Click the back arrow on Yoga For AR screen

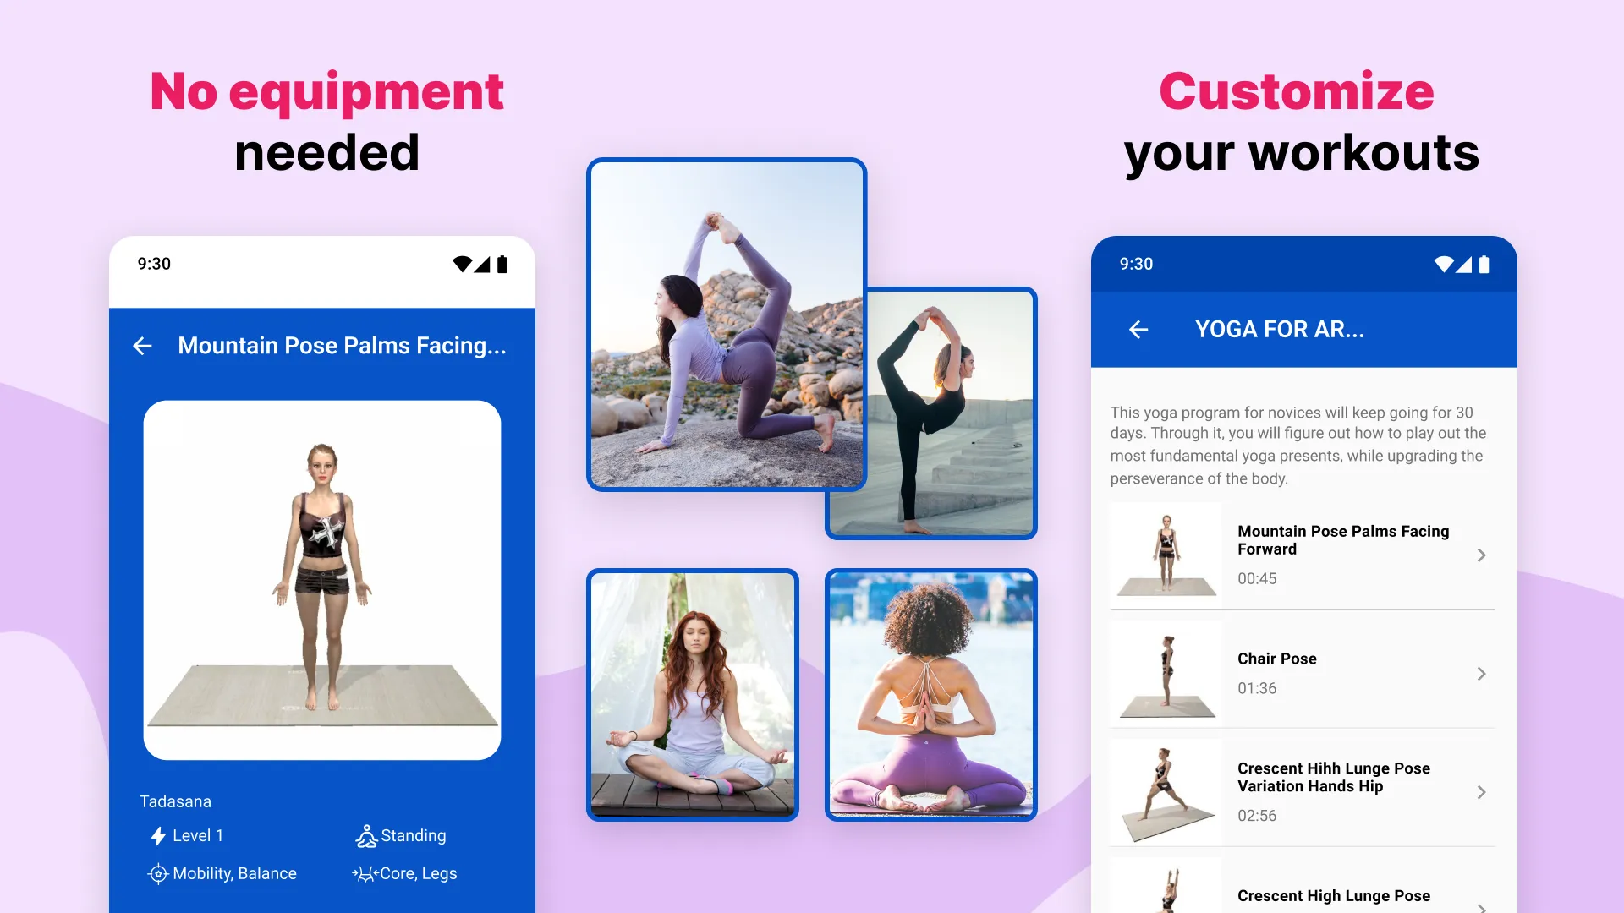point(1138,328)
